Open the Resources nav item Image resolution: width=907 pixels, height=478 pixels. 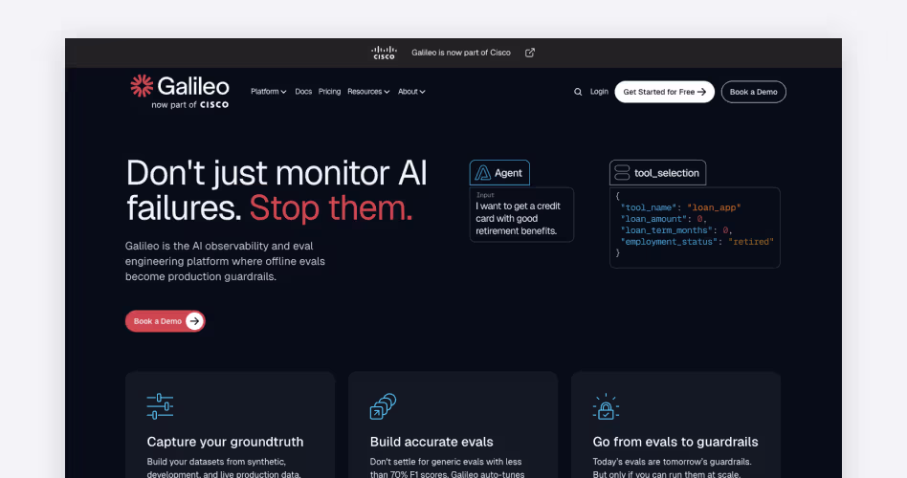(x=368, y=92)
